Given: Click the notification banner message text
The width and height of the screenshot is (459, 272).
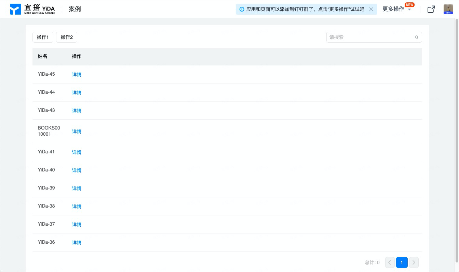Looking at the screenshot, I should tap(305, 9).
